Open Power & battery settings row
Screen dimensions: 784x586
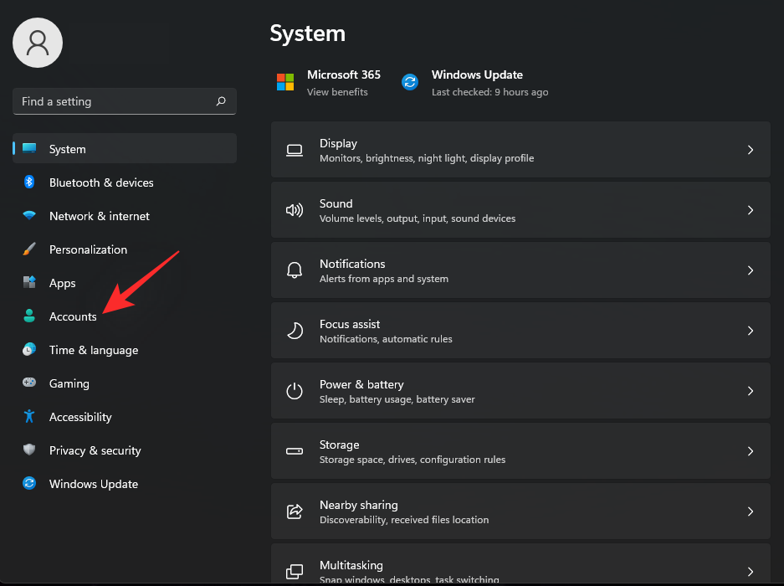coord(520,391)
